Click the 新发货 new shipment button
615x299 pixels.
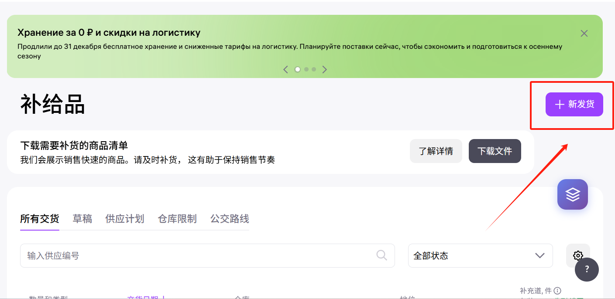tap(574, 105)
